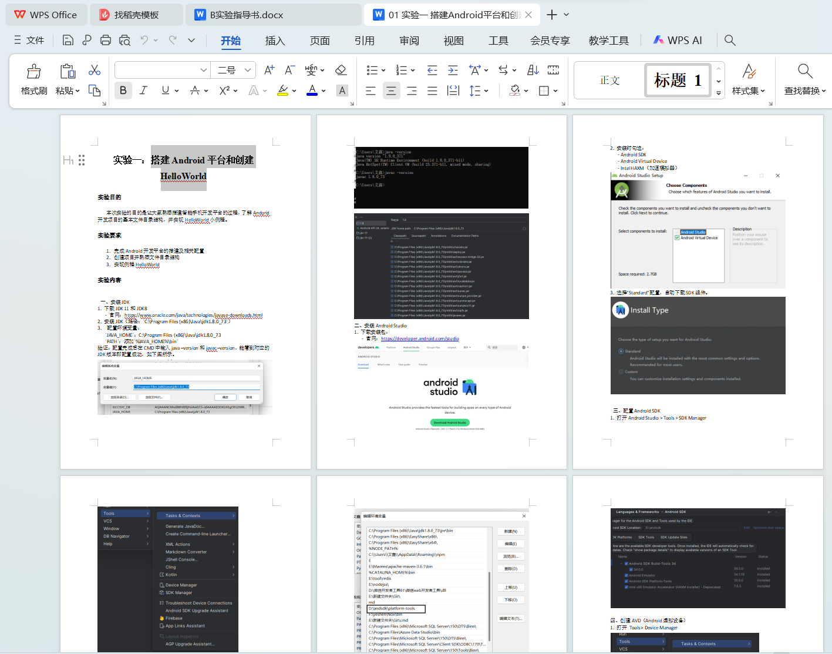Screen dimensions: 832x654
Task: Open new tab with the plus button
Action: 552,15
